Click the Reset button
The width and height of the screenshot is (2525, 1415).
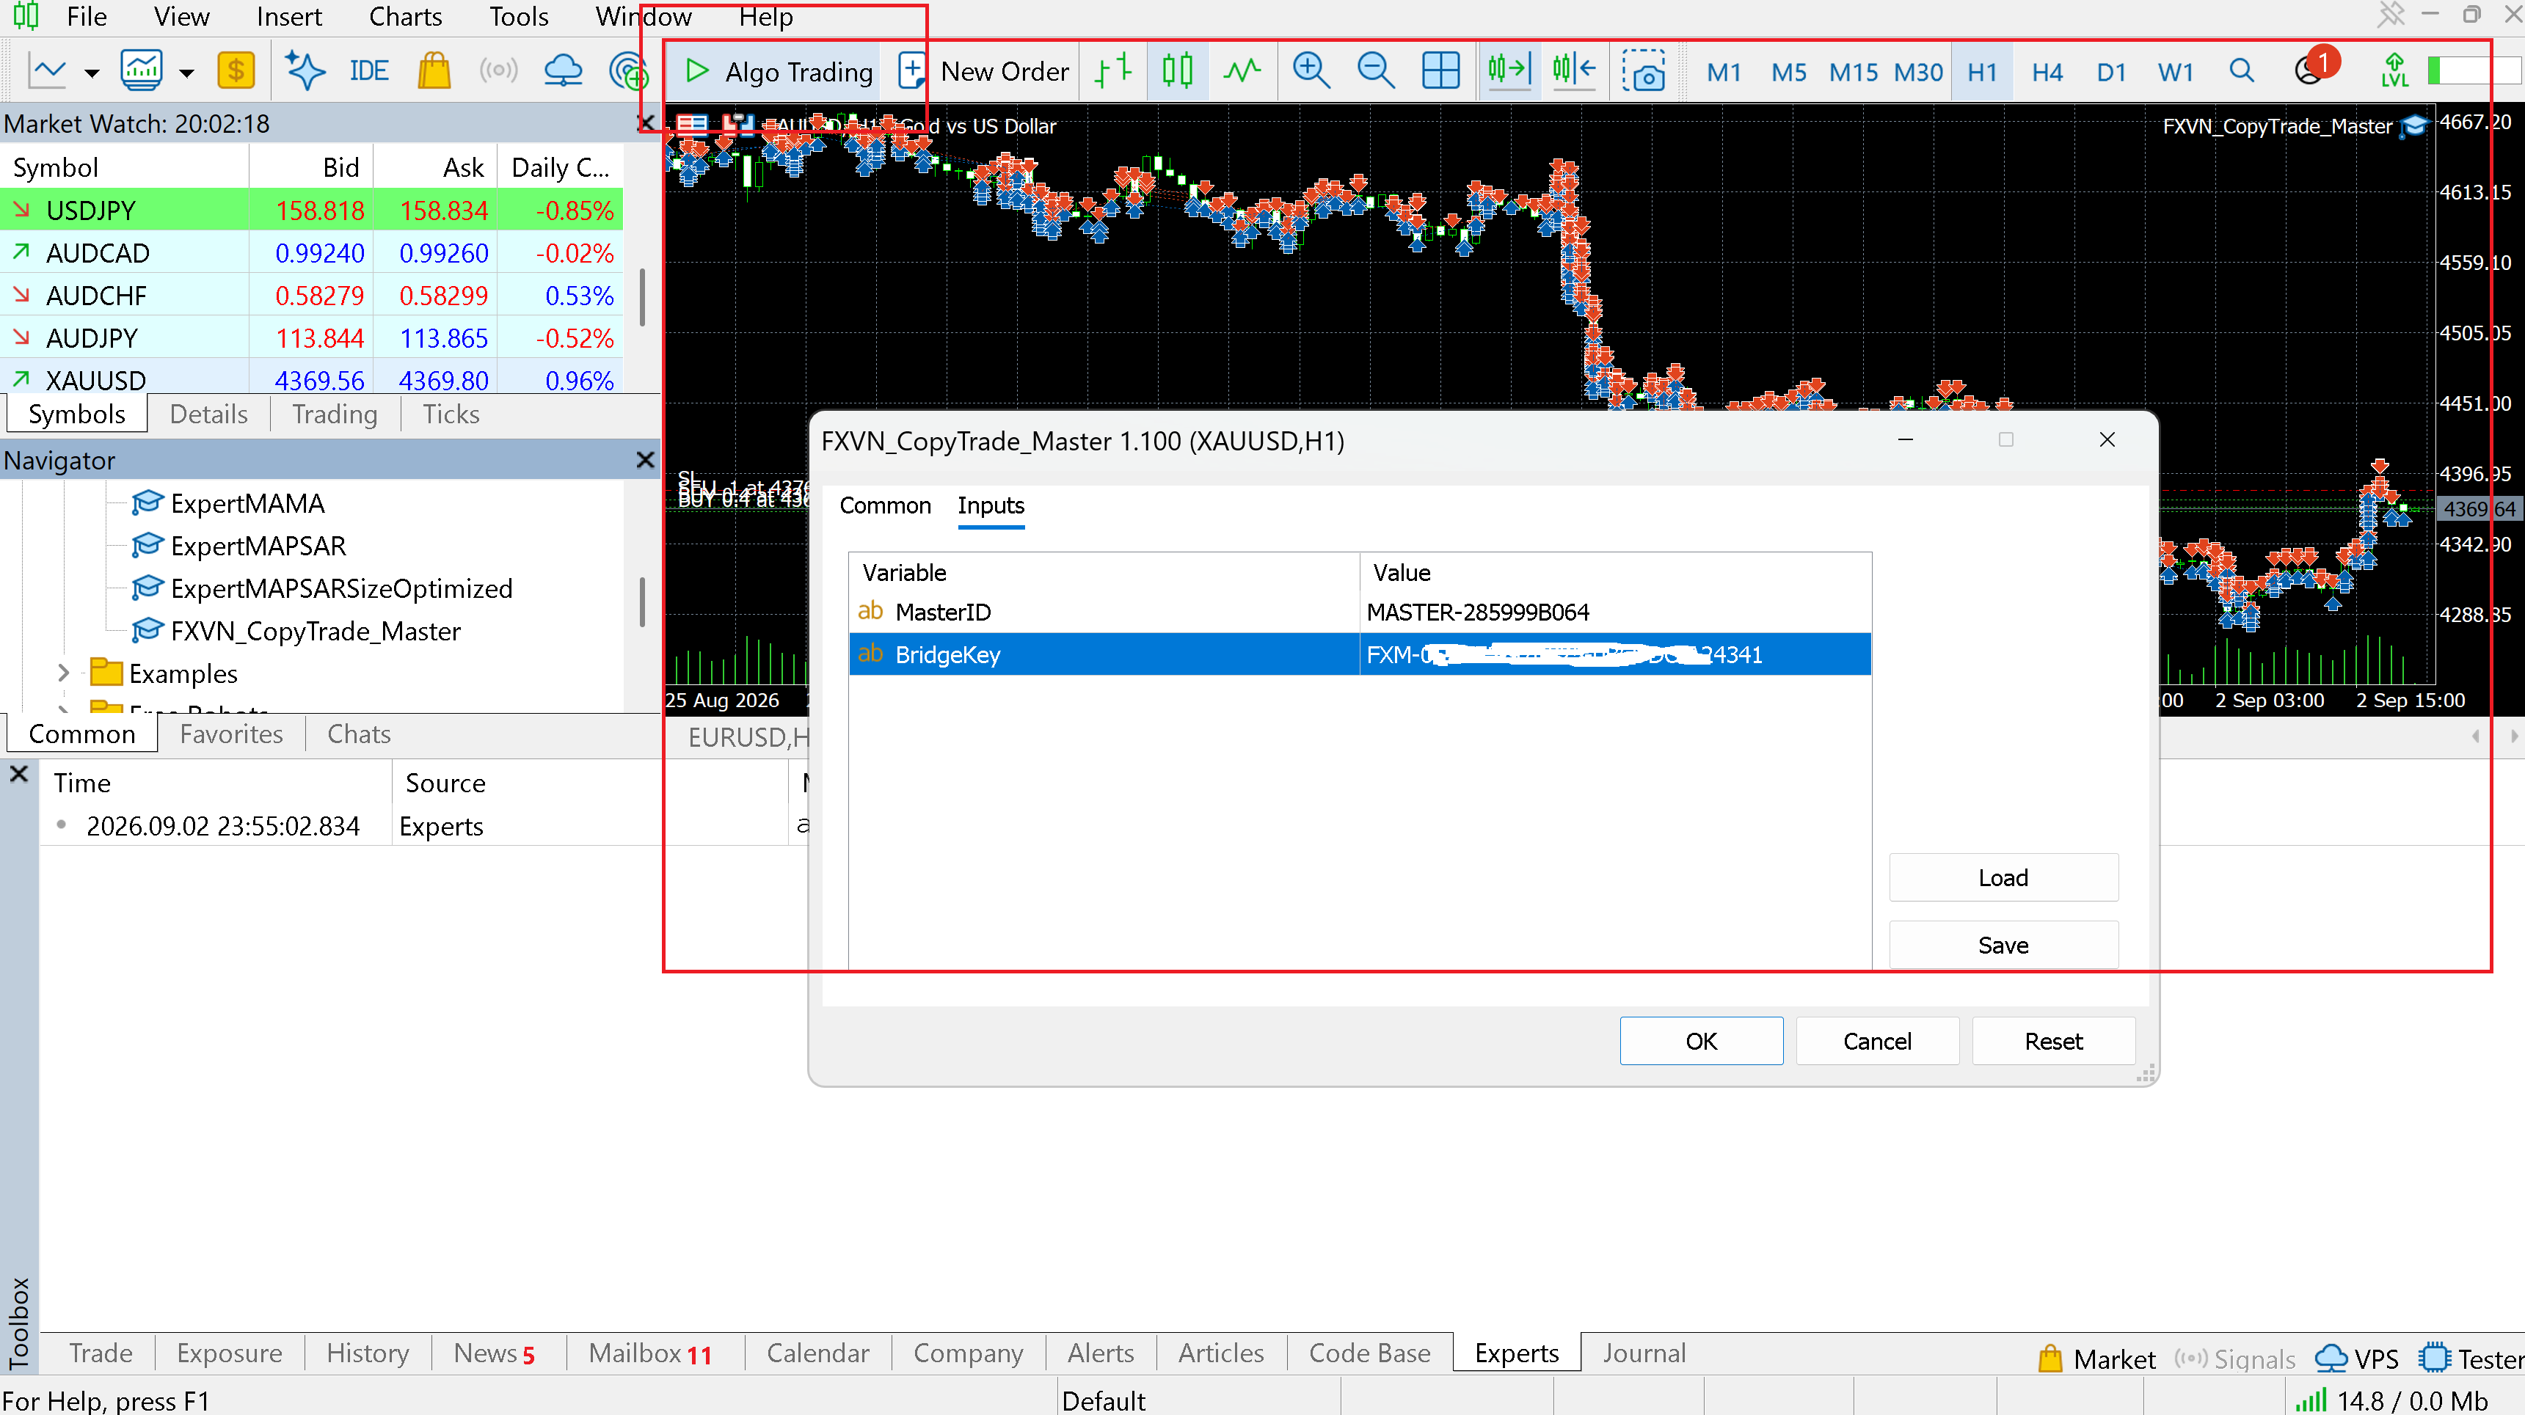click(x=2053, y=1041)
